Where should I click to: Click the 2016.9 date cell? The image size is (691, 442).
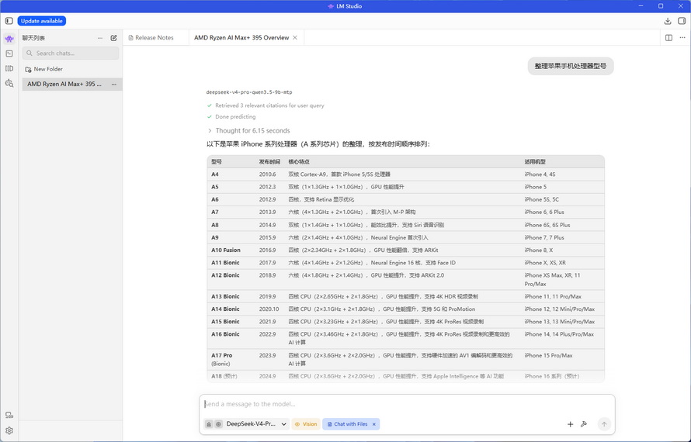268,250
